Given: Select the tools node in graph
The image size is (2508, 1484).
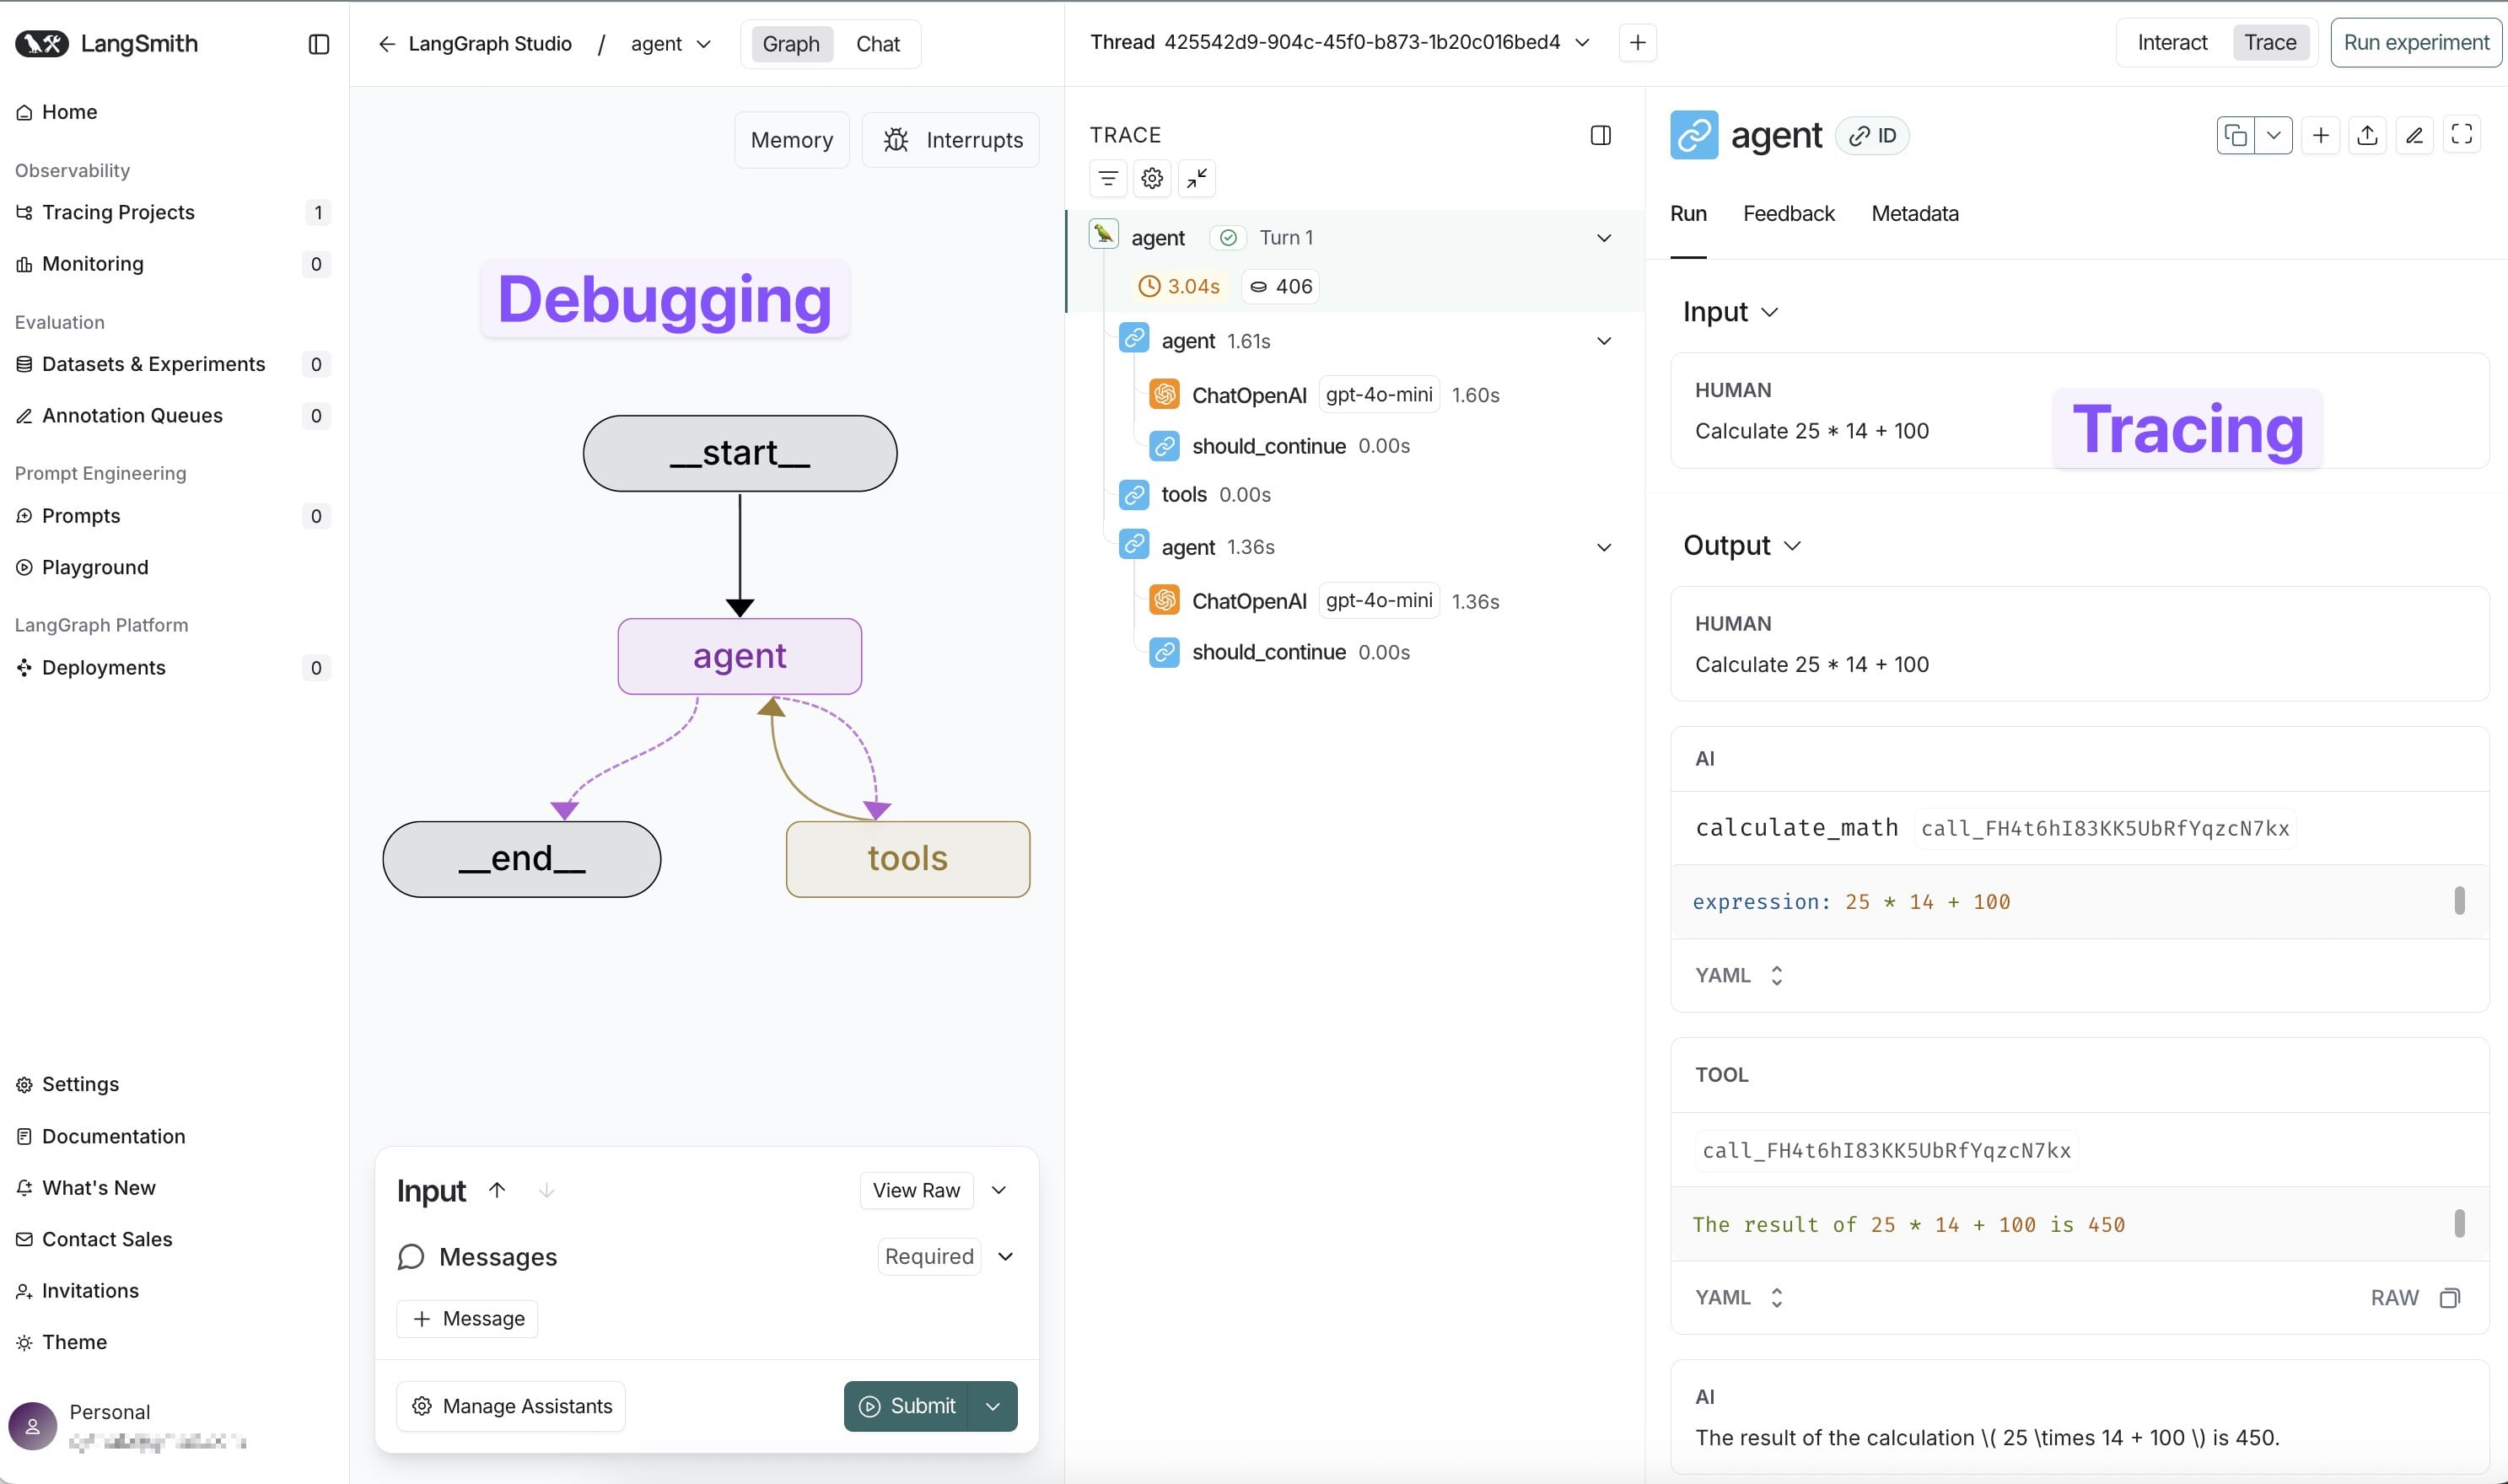Looking at the screenshot, I should click(907, 859).
